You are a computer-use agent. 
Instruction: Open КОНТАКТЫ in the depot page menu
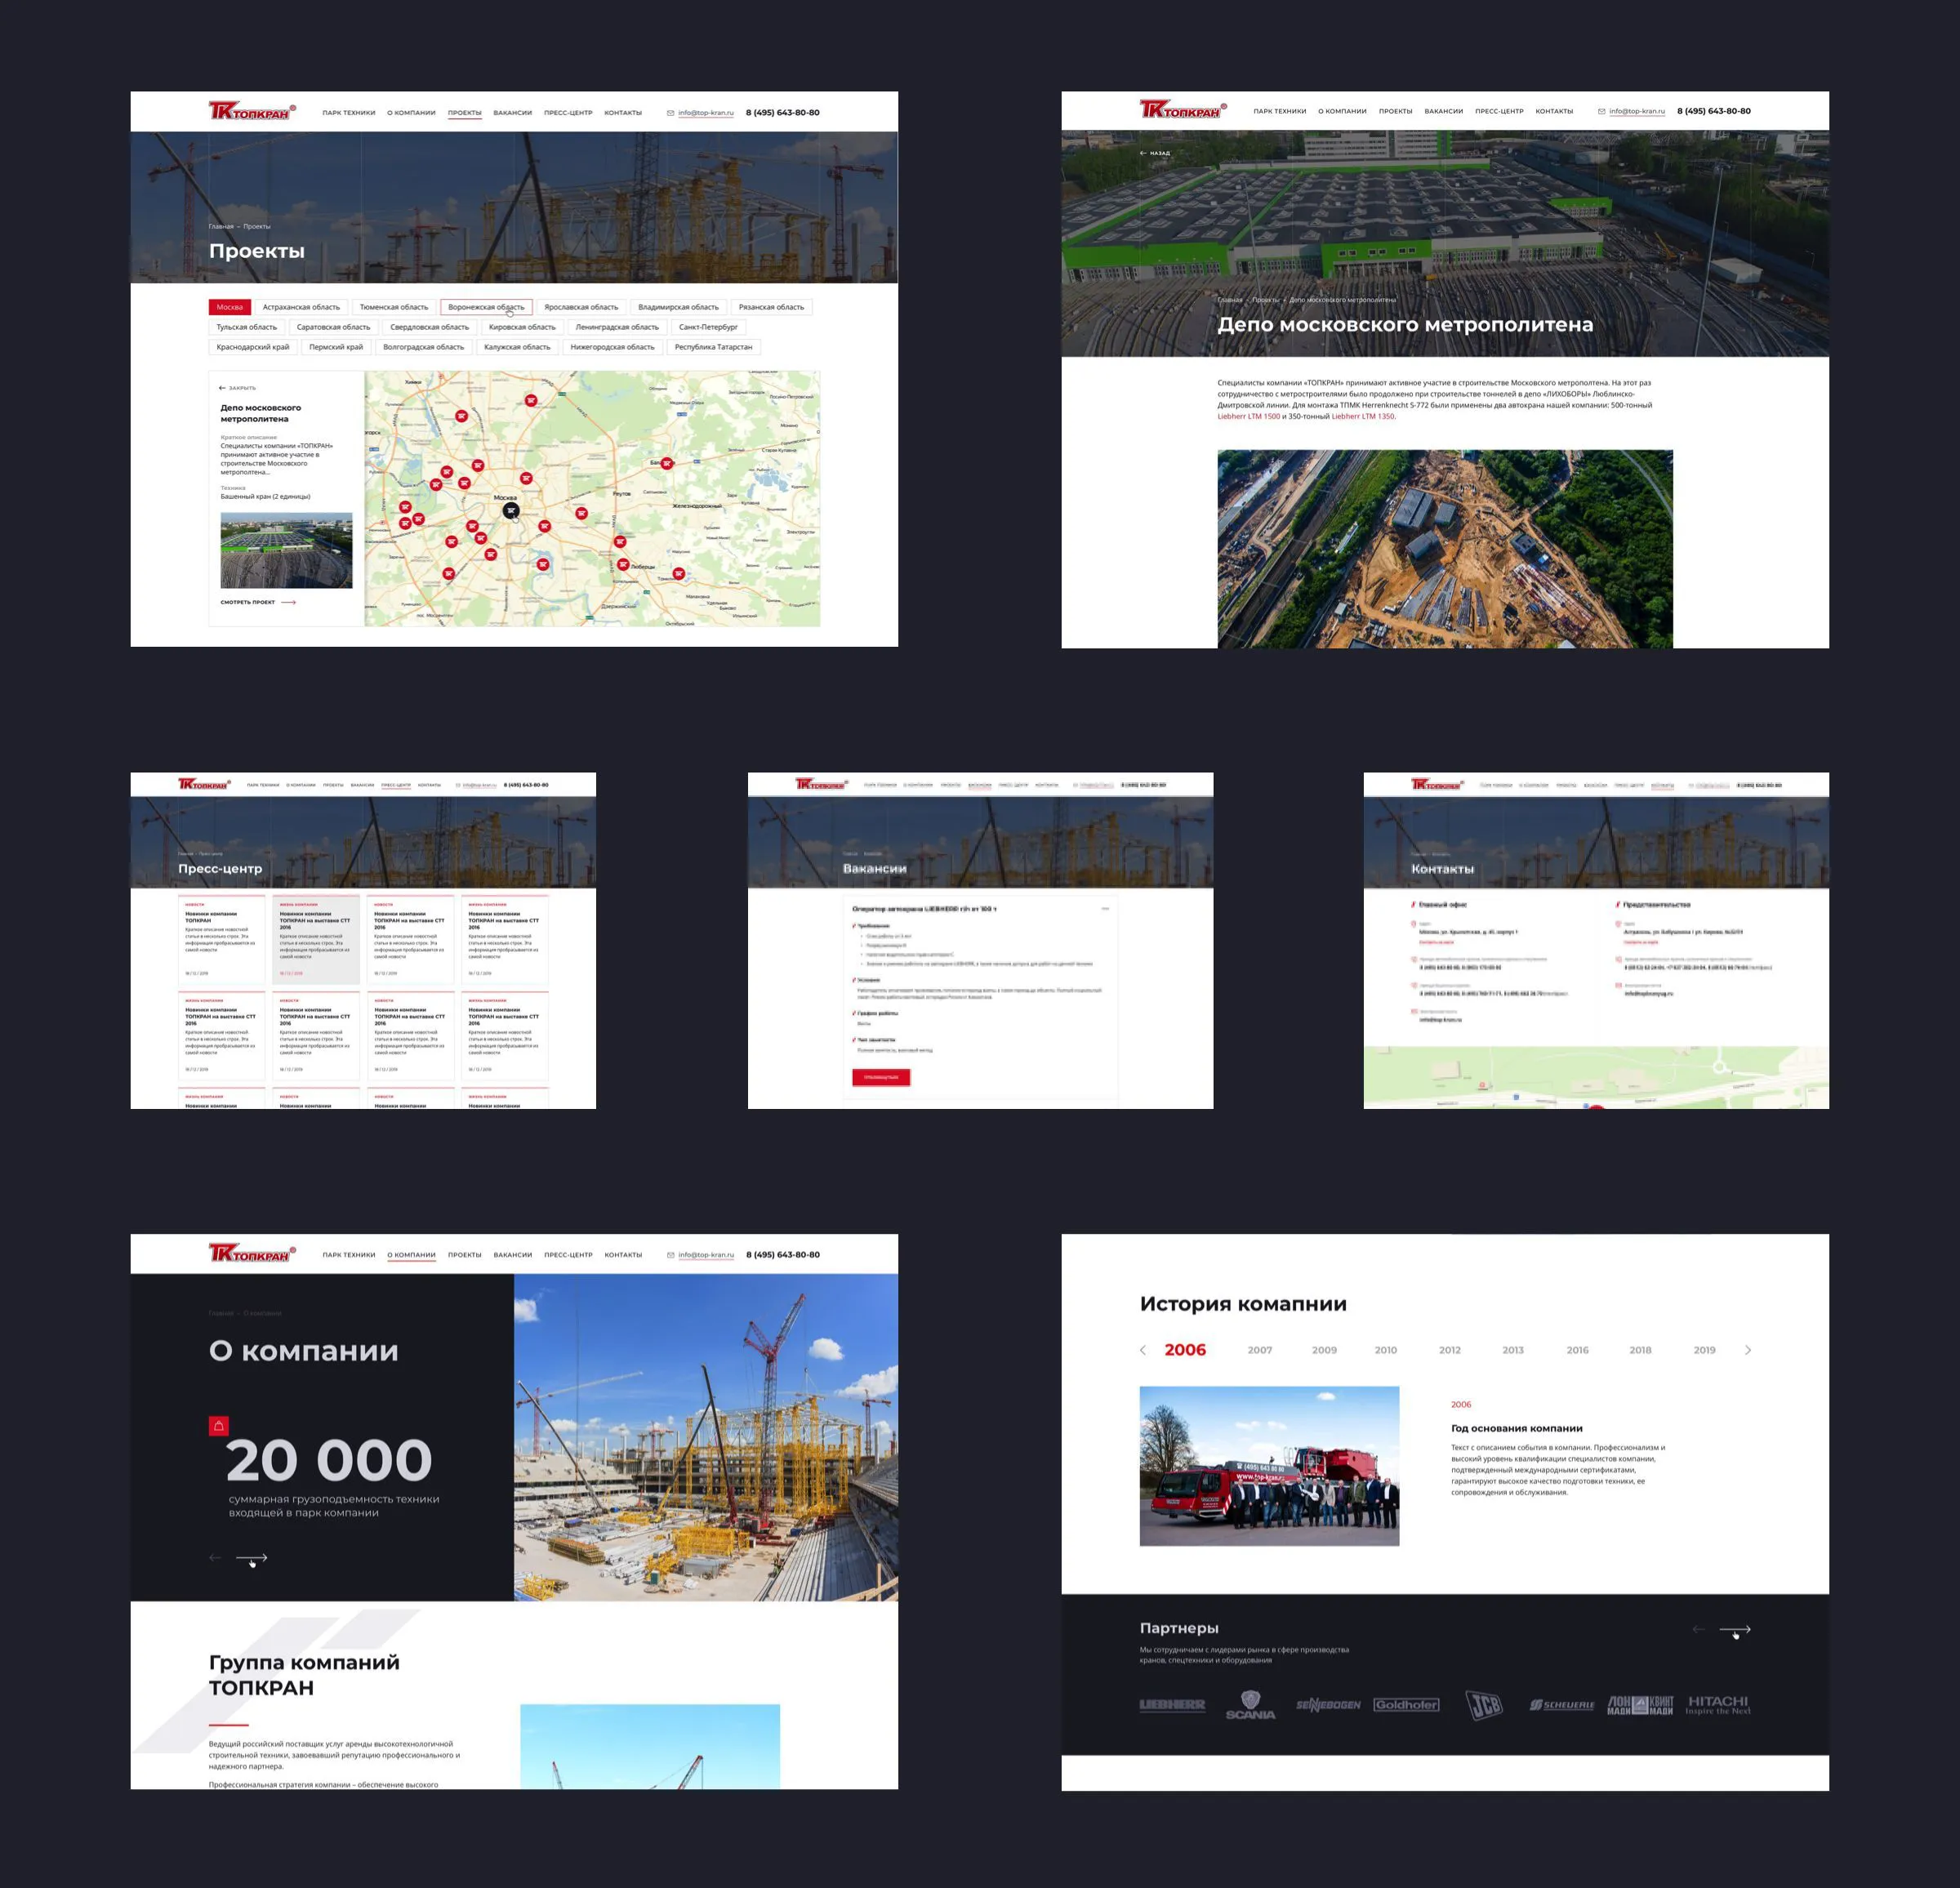click(1554, 111)
